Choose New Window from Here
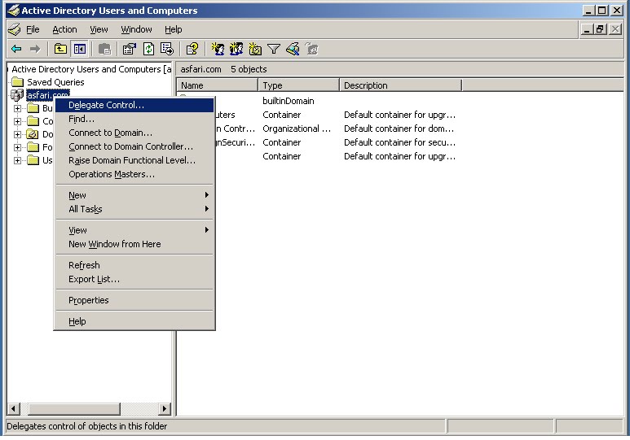The image size is (630, 440). (134, 244)
